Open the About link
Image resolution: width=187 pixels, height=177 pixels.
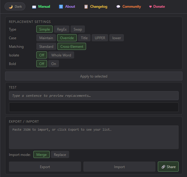70,7
